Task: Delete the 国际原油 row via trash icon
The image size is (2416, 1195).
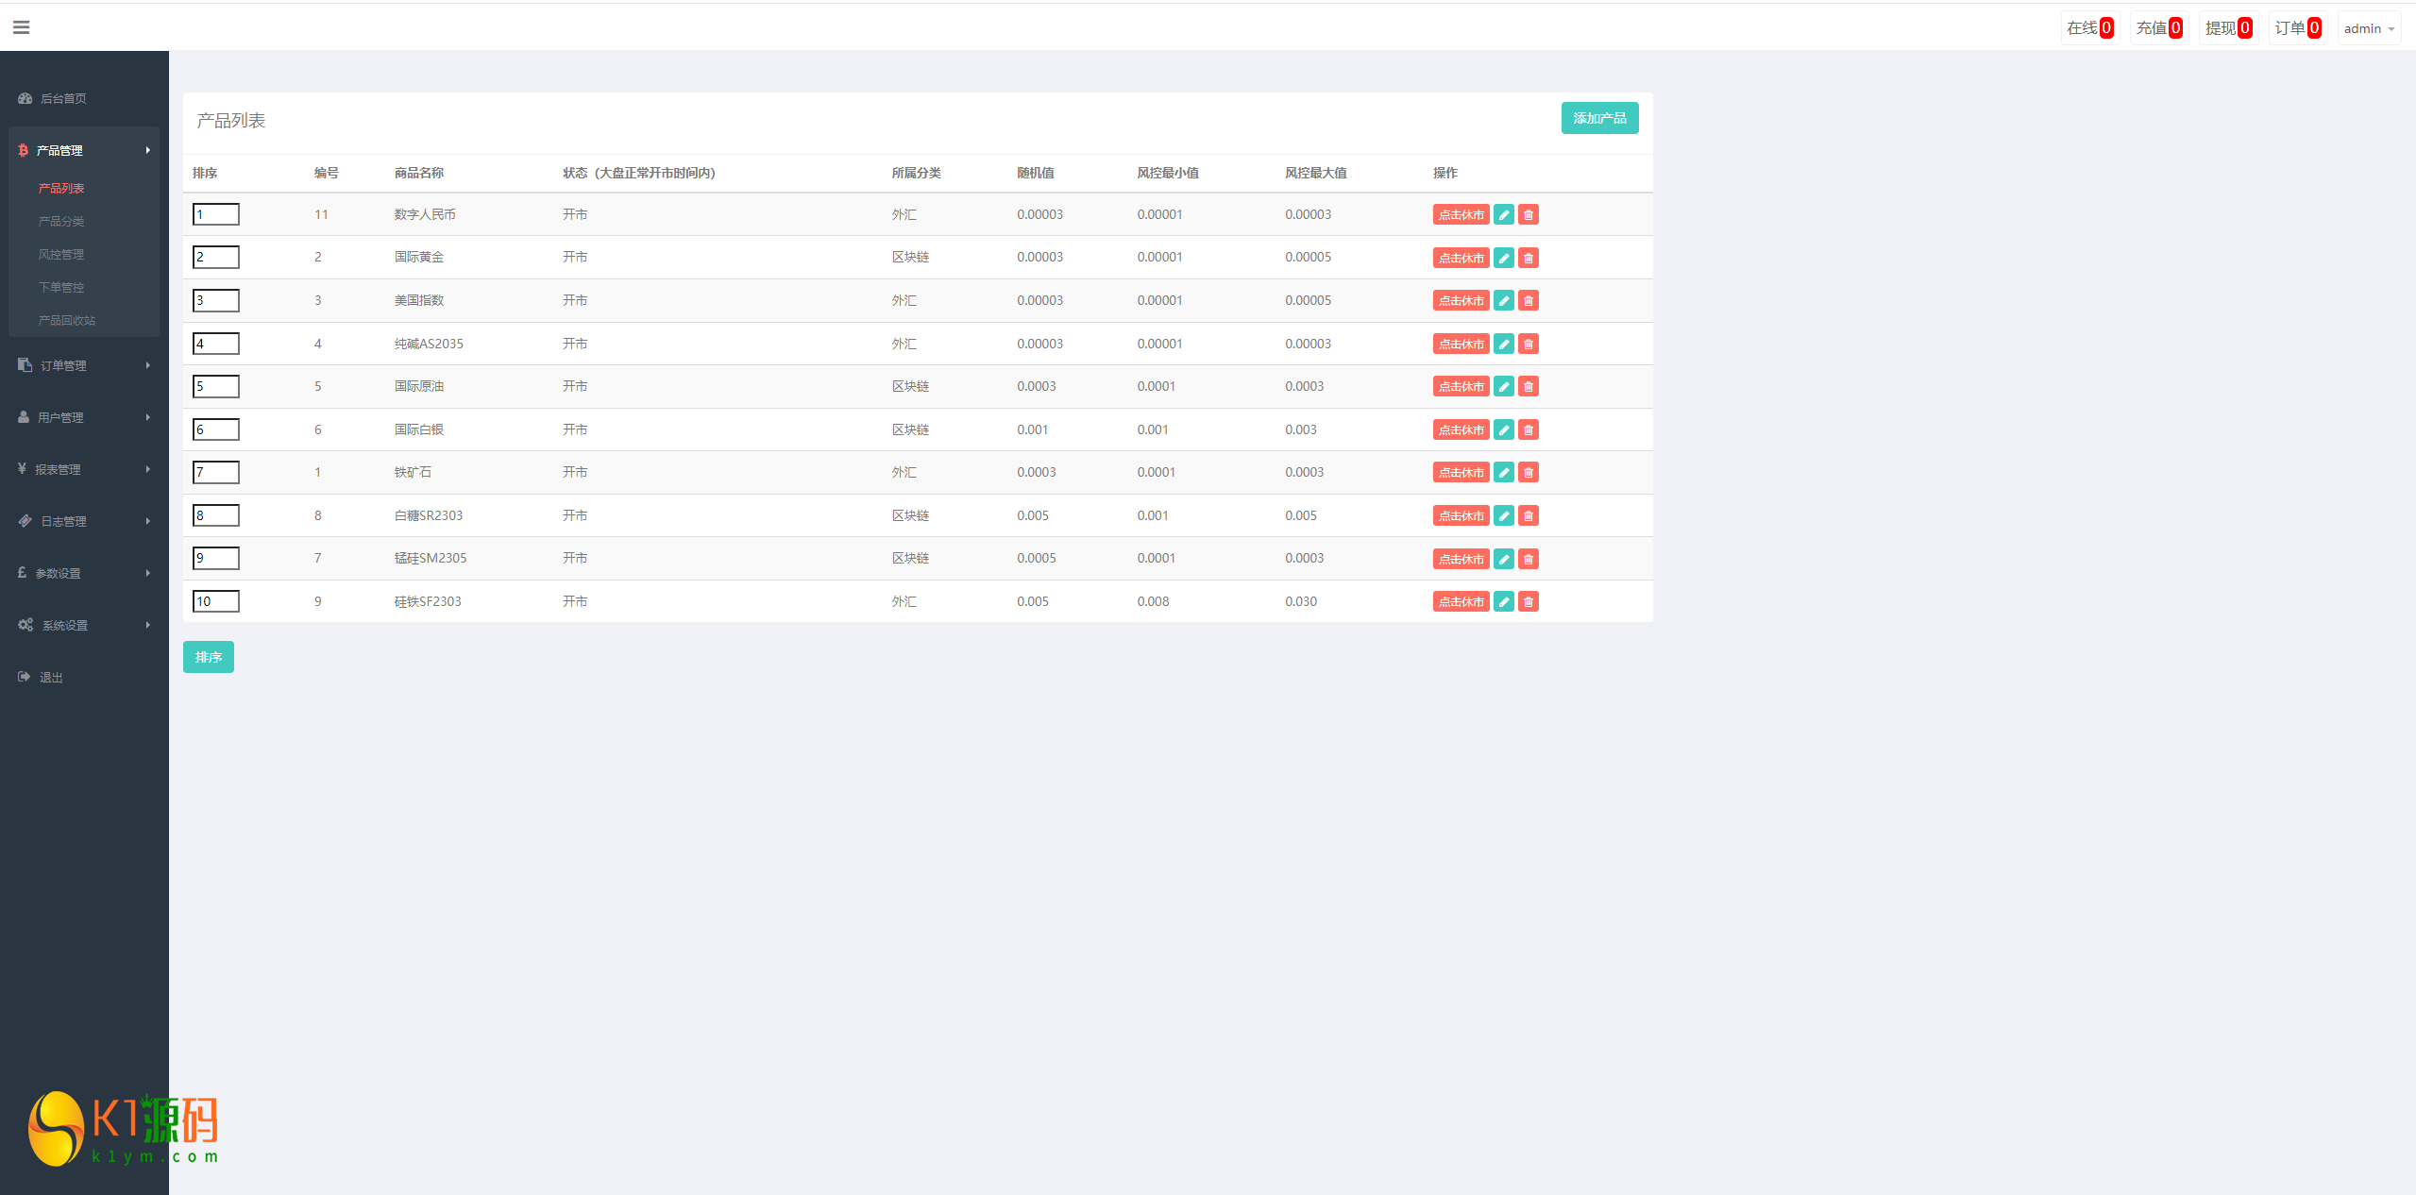Action: [x=1529, y=386]
